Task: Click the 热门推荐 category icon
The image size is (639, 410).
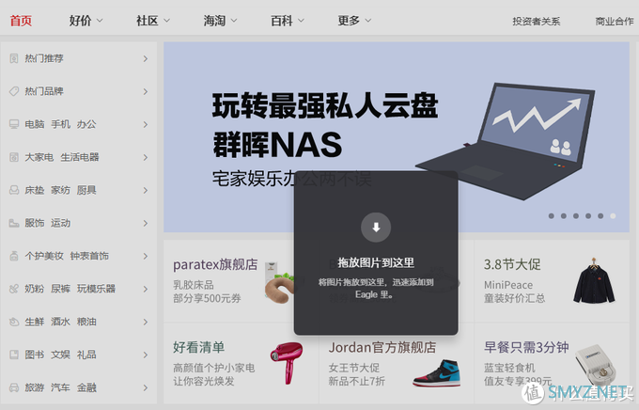Action: (14, 58)
